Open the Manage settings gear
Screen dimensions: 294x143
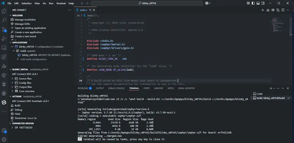[4, 139]
